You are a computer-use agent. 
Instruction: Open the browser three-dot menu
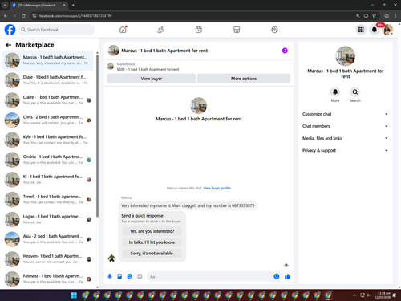[395, 16]
